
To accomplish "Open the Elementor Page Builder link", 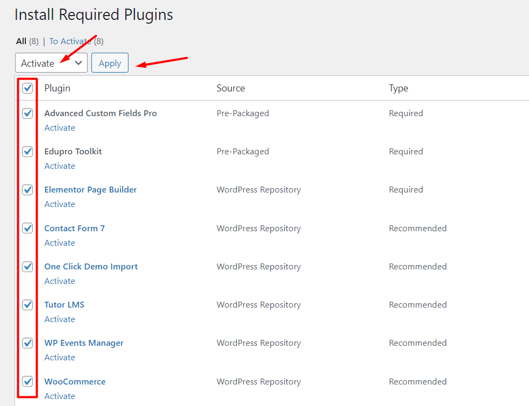I will (x=90, y=190).
